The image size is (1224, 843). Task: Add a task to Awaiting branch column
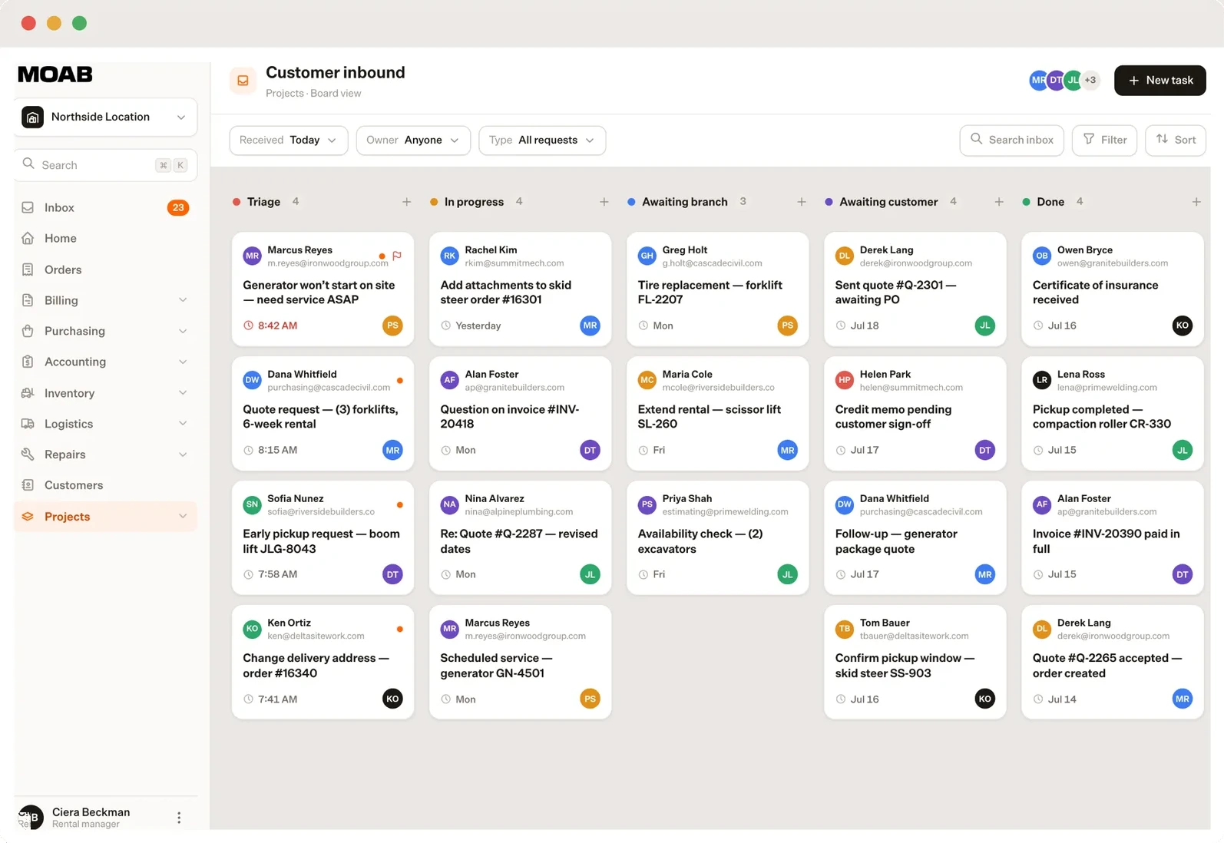coord(801,202)
